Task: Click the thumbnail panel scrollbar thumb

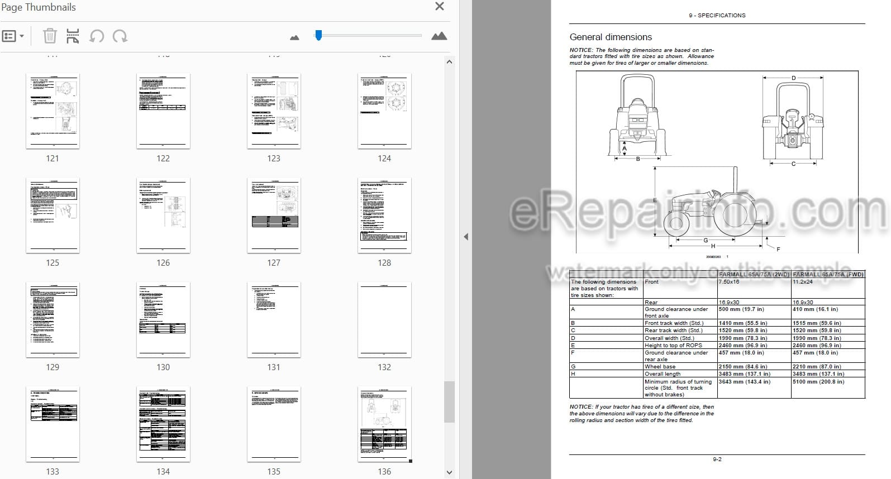Action: click(449, 402)
